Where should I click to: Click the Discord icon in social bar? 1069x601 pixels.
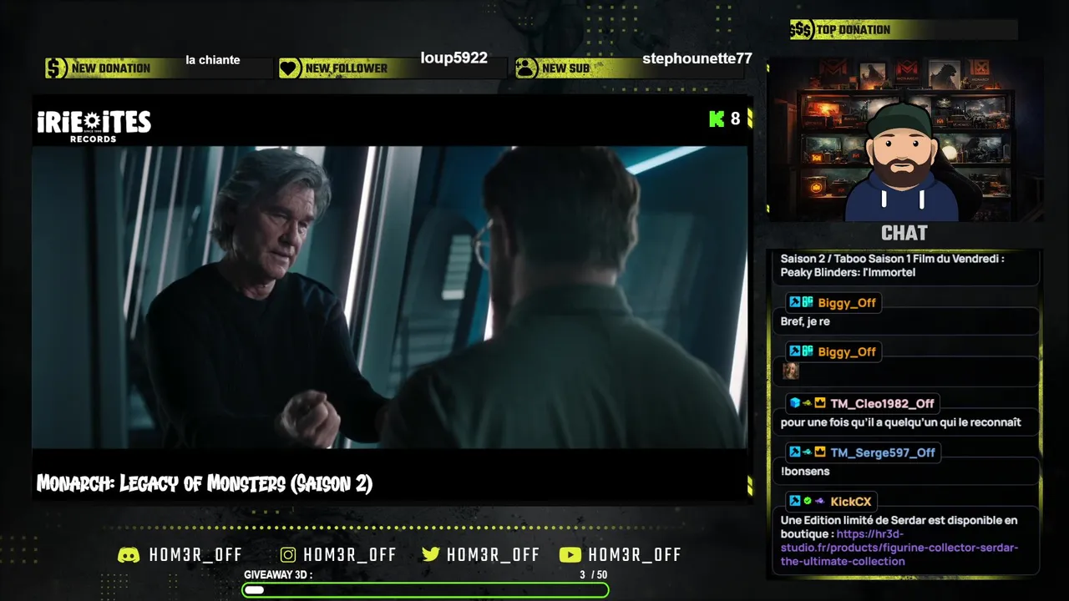tap(129, 555)
